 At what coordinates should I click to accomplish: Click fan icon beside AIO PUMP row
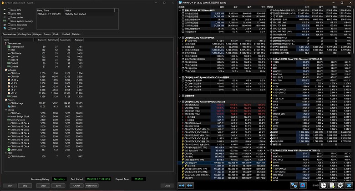(x=271, y=141)
